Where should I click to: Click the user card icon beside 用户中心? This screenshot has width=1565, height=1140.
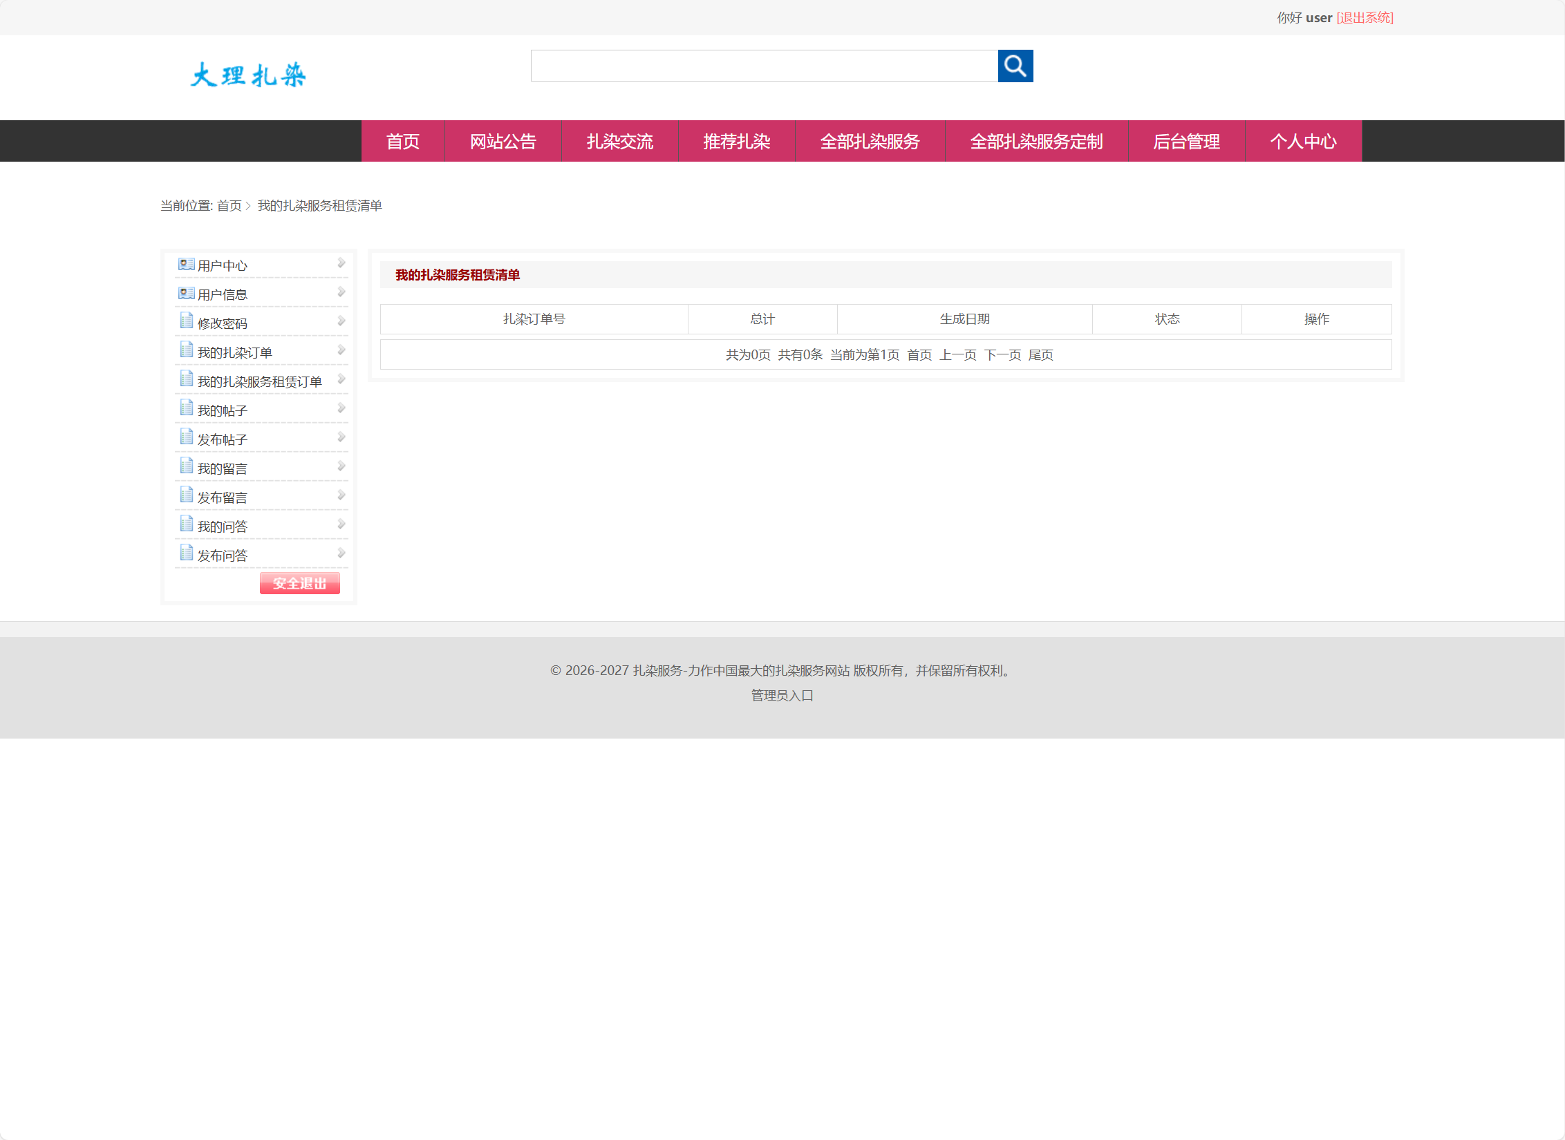pyautogui.click(x=186, y=264)
